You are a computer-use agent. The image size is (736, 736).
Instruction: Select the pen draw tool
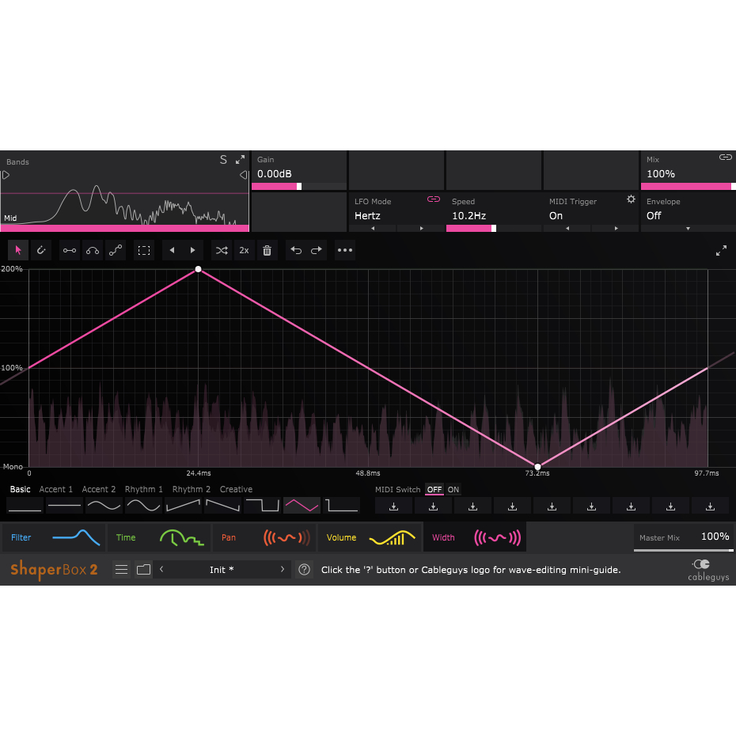[x=41, y=250]
